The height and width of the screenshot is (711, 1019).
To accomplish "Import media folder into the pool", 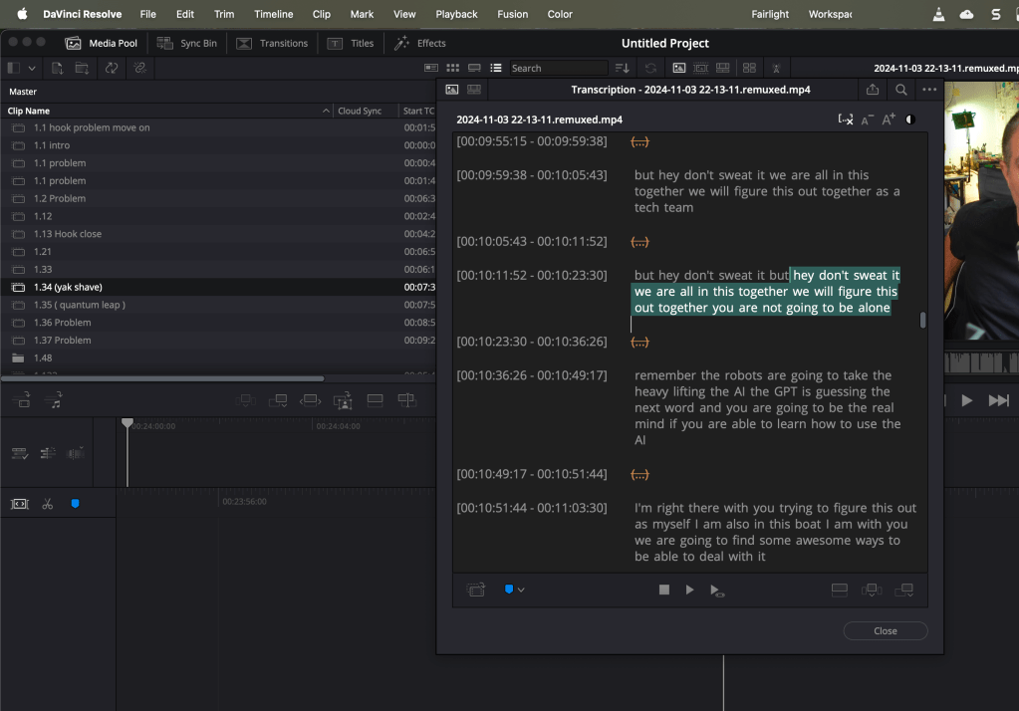I will click(82, 68).
